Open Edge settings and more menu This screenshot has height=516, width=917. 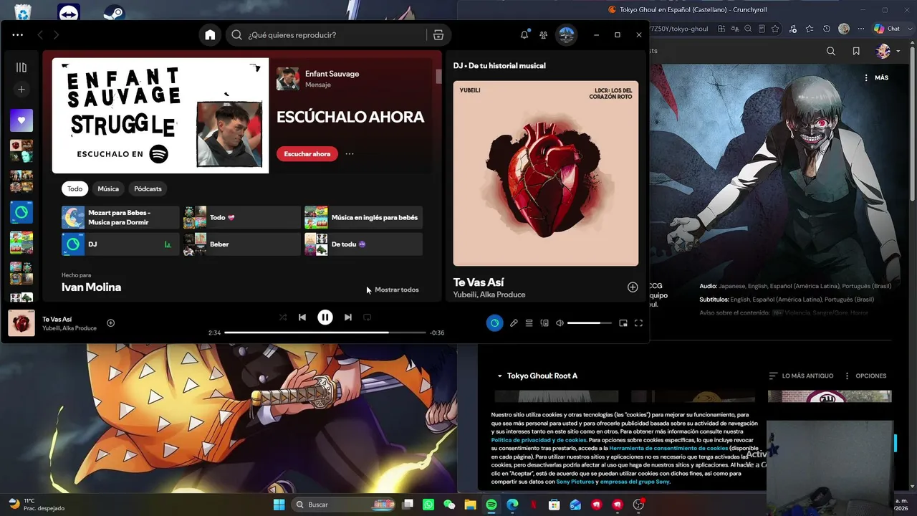pyautogui.click(x=862, y=29)
